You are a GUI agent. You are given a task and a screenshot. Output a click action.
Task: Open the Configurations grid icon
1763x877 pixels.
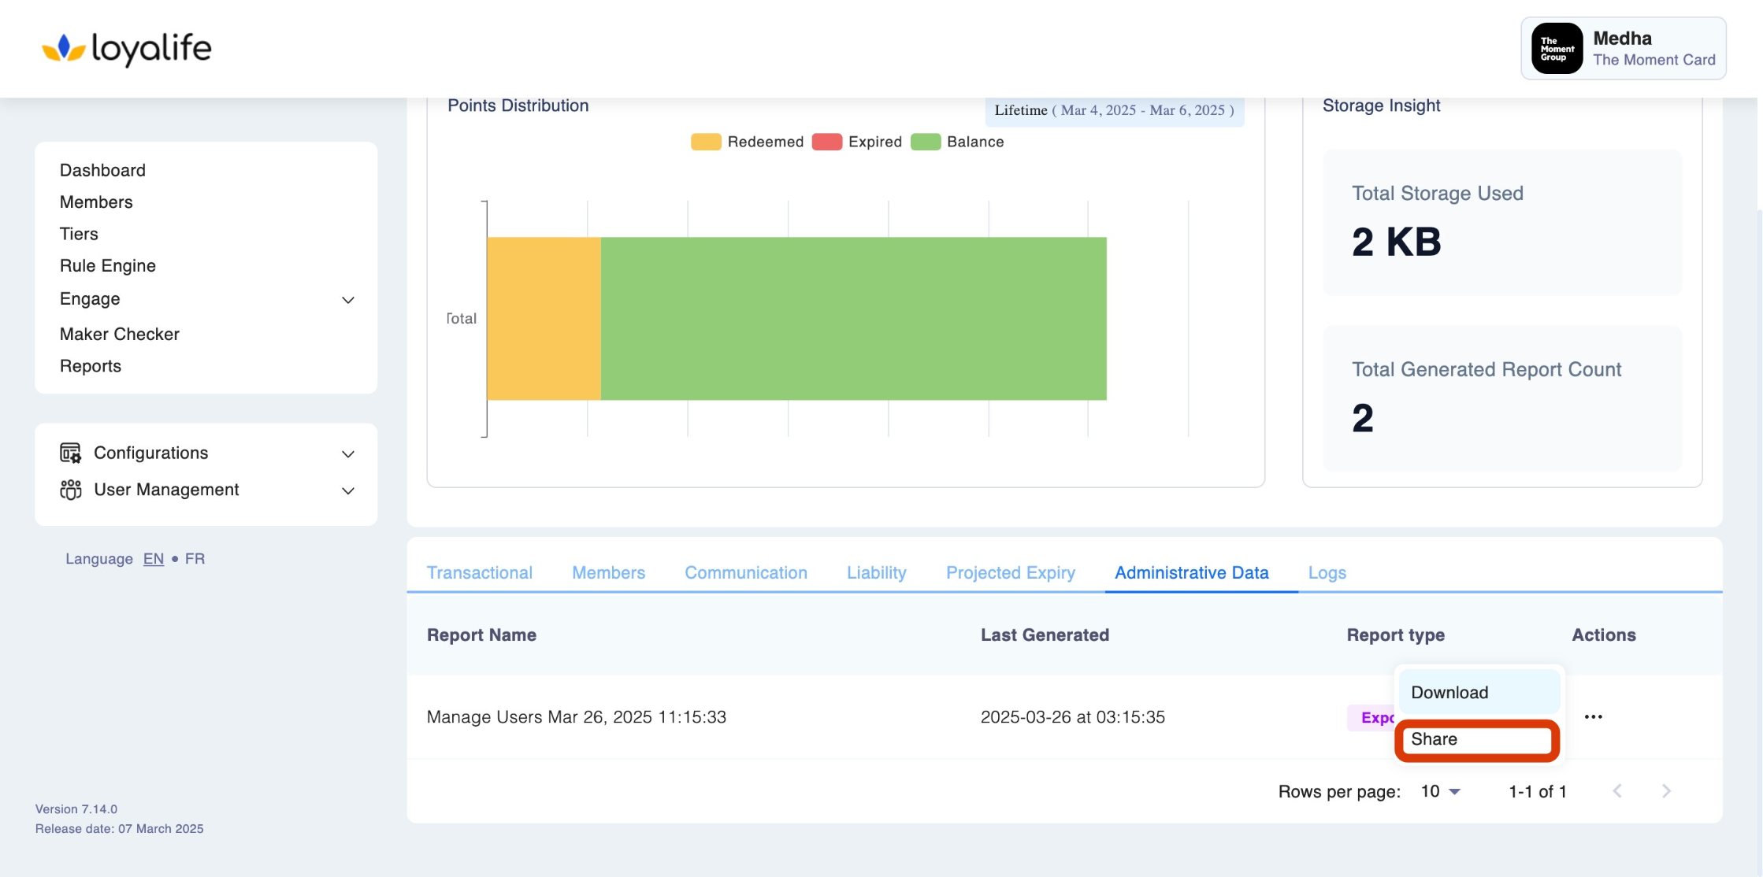(70, 453)
